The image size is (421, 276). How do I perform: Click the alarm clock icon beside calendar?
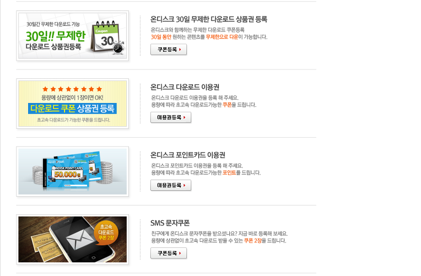pyautogui.click(x=118, y=48)
